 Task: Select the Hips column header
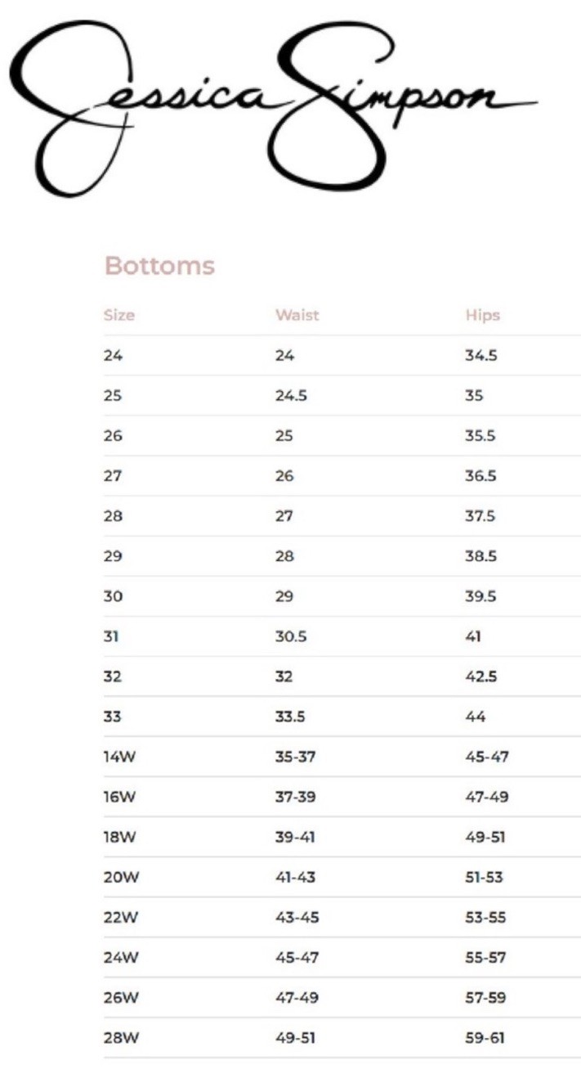click(482, 315)
